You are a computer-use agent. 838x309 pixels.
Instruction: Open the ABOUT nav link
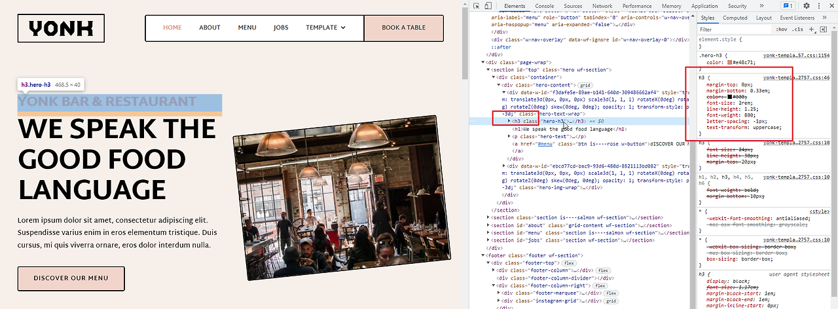(209, 27)
